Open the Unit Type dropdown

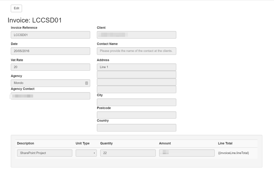[x=86, y=153]
